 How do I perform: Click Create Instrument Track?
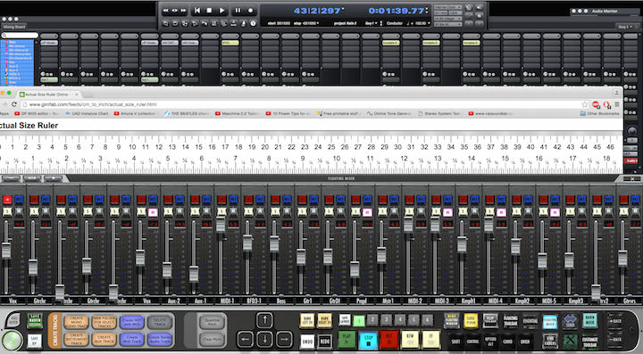(x=76, y=340)
